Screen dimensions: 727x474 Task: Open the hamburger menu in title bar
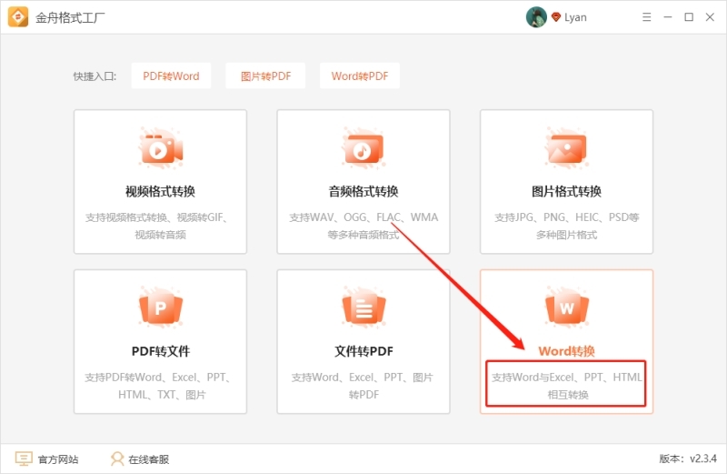point(646,17)
